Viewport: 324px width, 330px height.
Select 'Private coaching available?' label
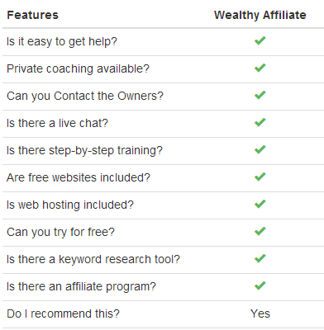pos(78,69)
